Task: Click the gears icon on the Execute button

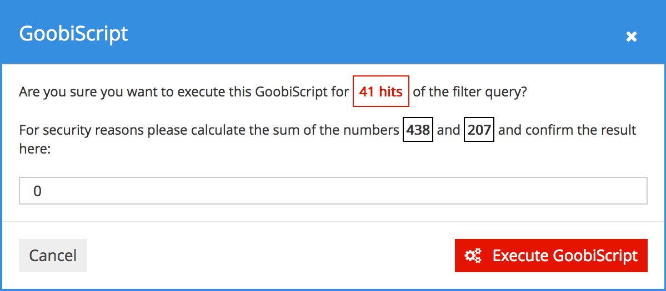Action: [x=473, y=256]
